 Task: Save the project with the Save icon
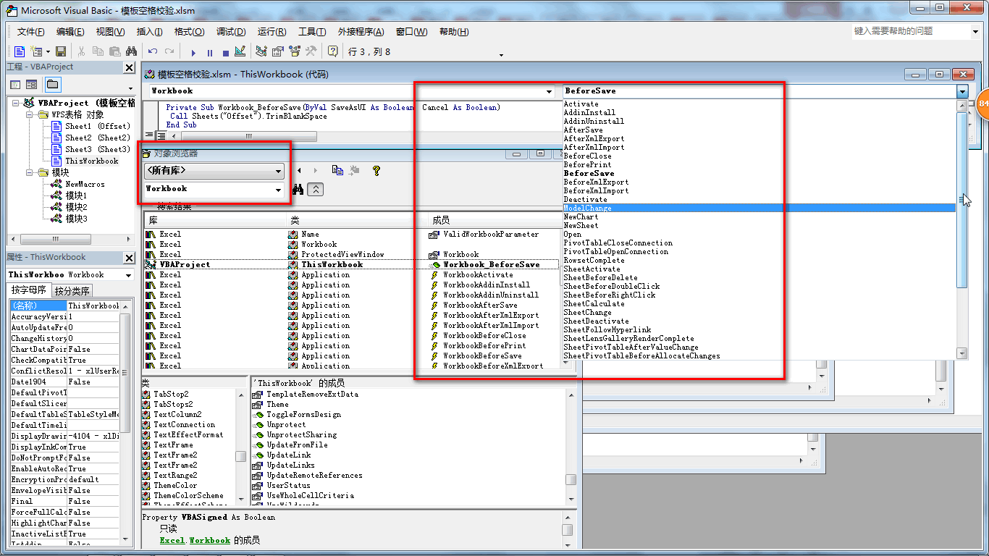62,51
